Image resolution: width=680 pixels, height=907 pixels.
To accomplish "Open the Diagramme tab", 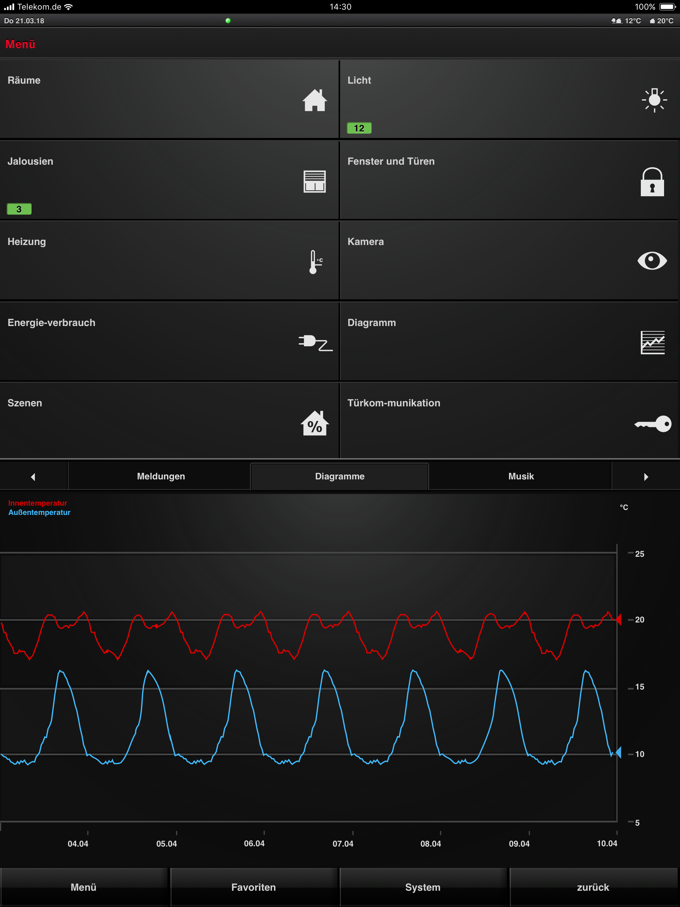I will [x=340, y=476].
